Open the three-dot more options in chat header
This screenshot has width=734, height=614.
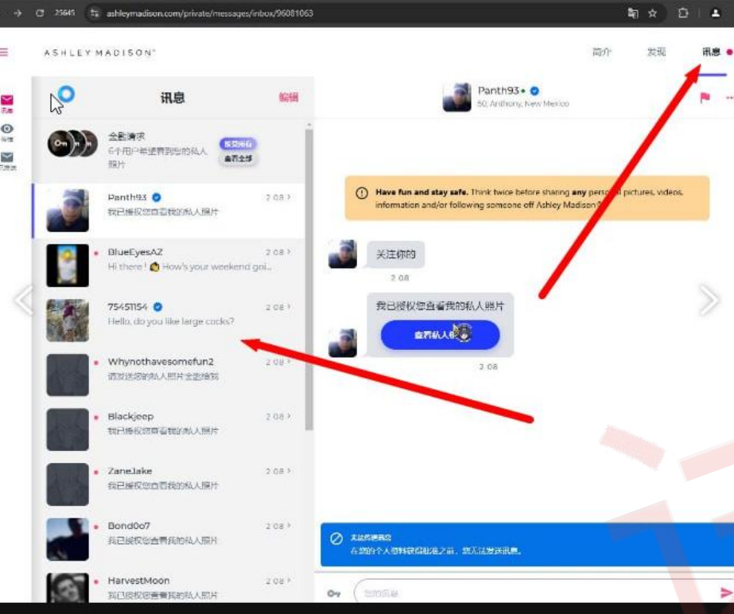tap(728, 98)
